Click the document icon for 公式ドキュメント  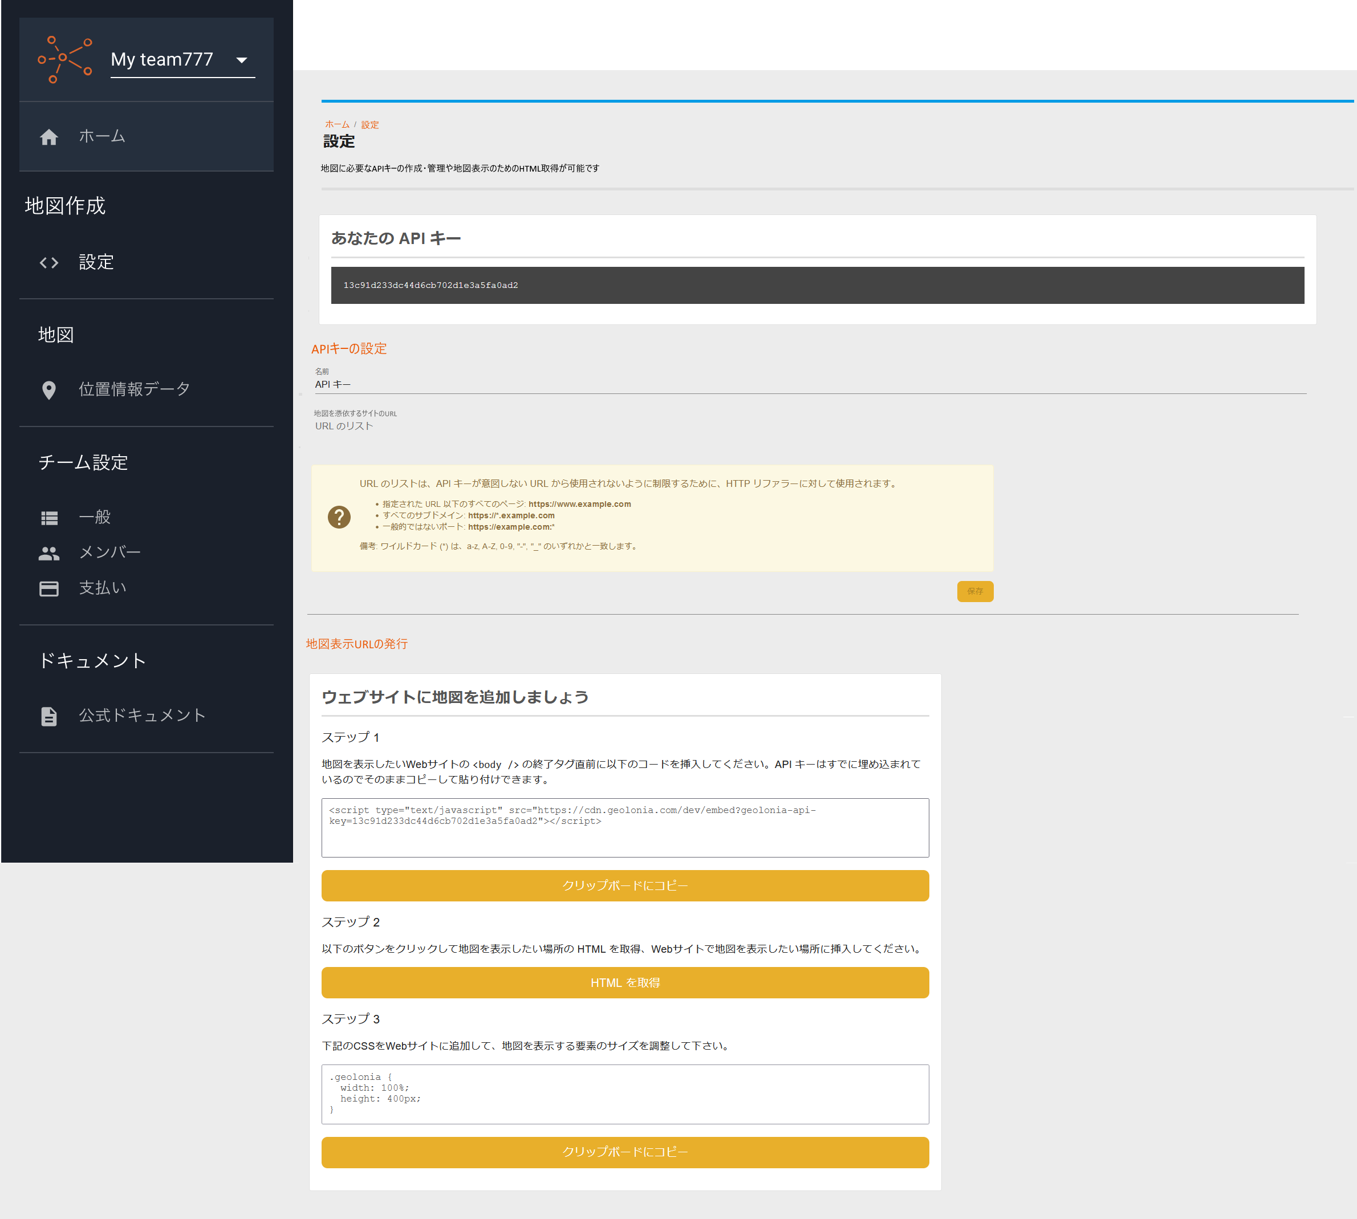tap(49, 716)
